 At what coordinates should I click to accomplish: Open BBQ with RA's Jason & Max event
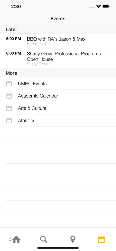point(58,41)
